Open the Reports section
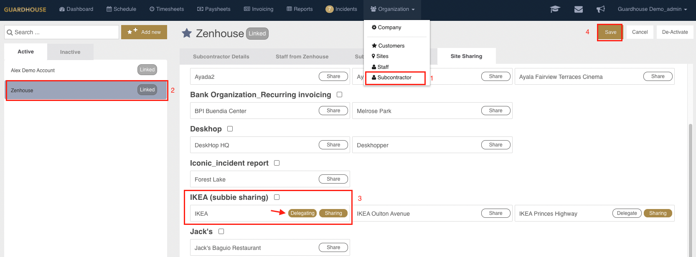This screenshot has height=257, width=696. (300, 9)
